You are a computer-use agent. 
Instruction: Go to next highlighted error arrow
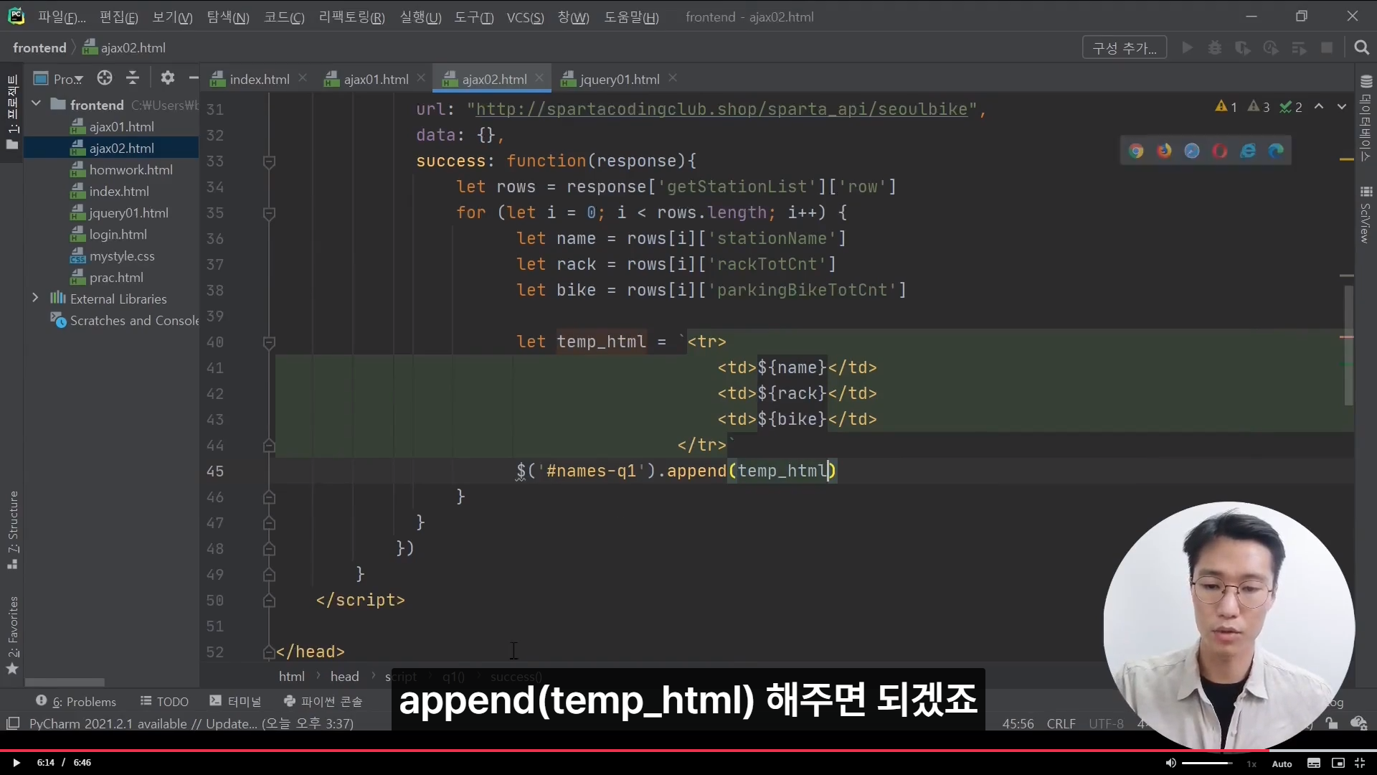pos(1342,107)
